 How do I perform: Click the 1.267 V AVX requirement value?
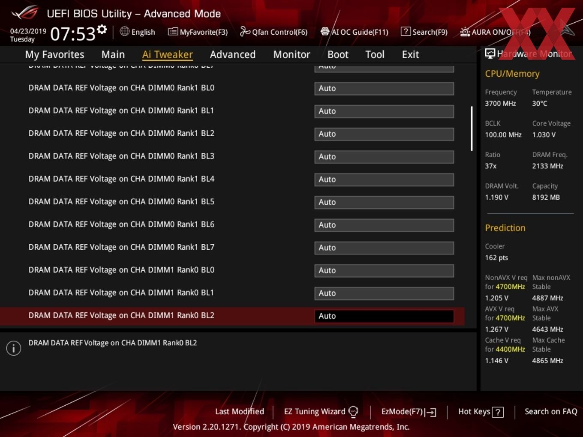point(496,329)
